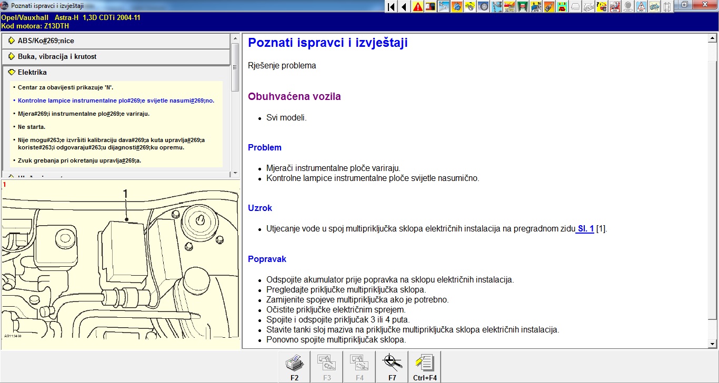
Task: Open the EPB car on blue icon
Action: point(536,7)
